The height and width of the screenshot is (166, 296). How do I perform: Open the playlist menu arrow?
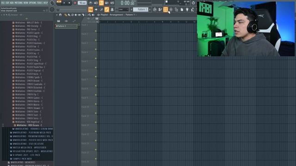pos(57,15)
